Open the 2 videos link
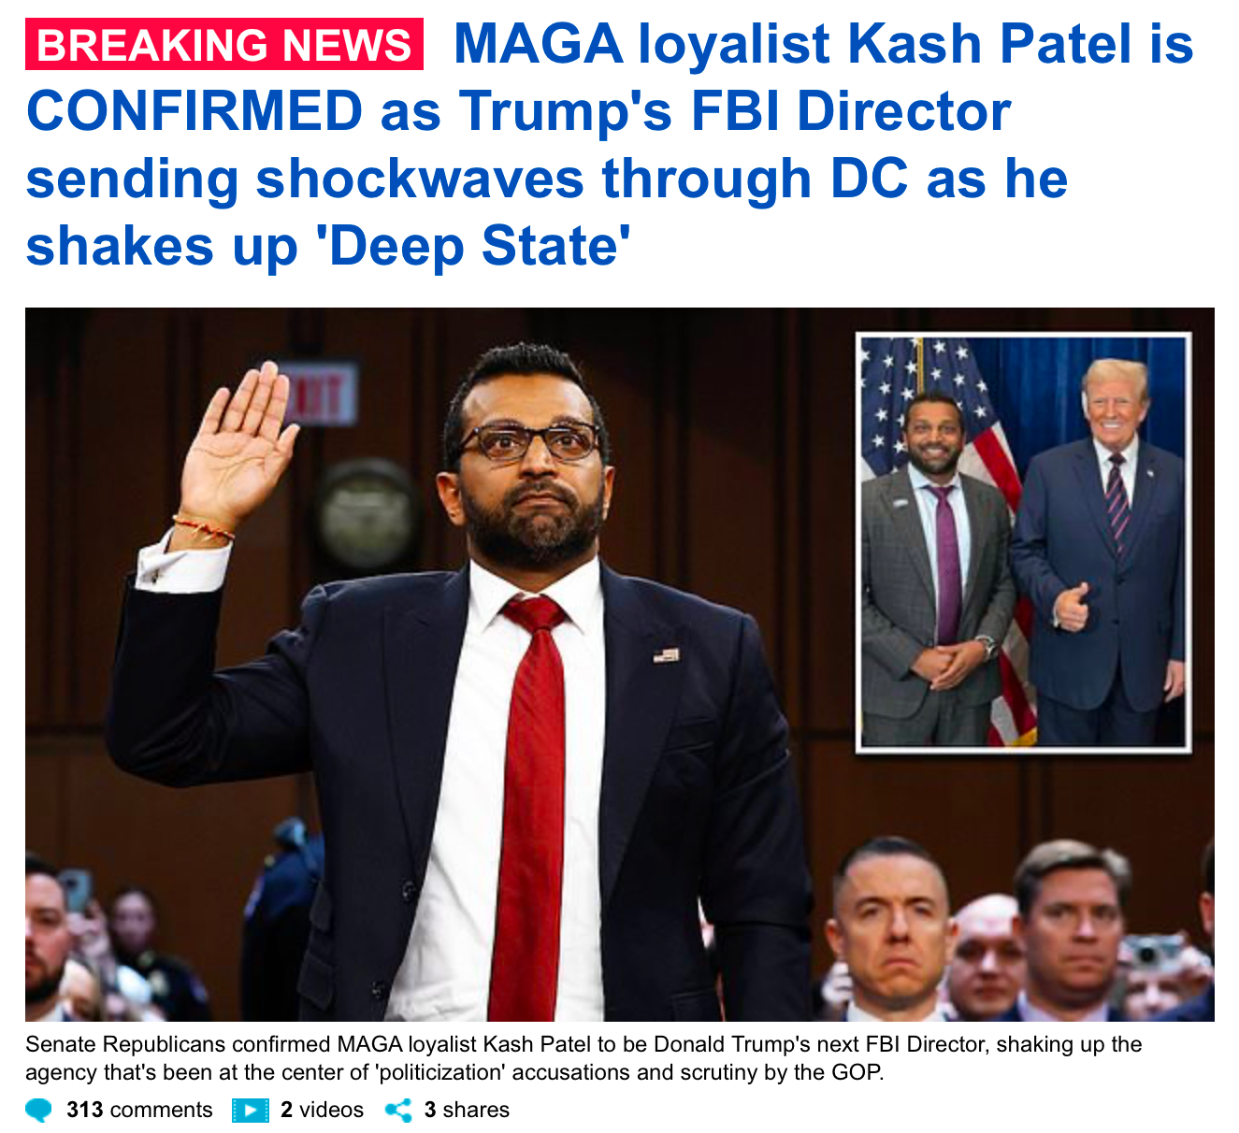This screenshot has width=1239, height=1133. tap(322, 1110)
